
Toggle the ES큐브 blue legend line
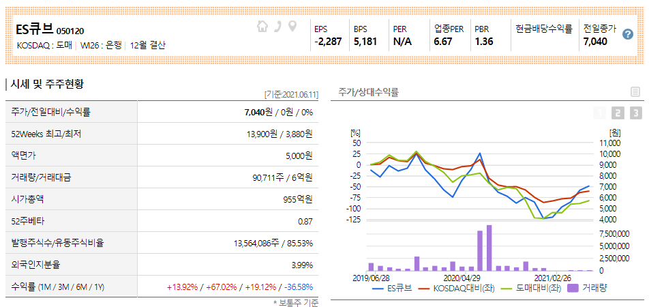392,287
